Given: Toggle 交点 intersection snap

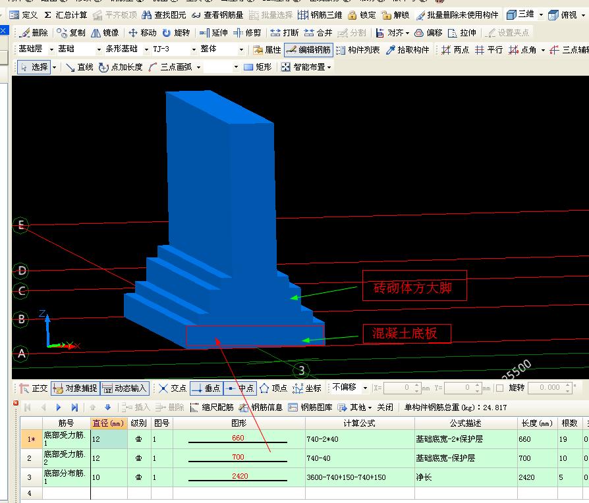Looking at the screenshot, I should coord(173,388).
